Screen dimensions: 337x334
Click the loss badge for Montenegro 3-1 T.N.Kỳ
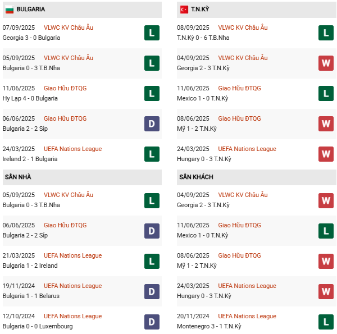pos(326,321)
